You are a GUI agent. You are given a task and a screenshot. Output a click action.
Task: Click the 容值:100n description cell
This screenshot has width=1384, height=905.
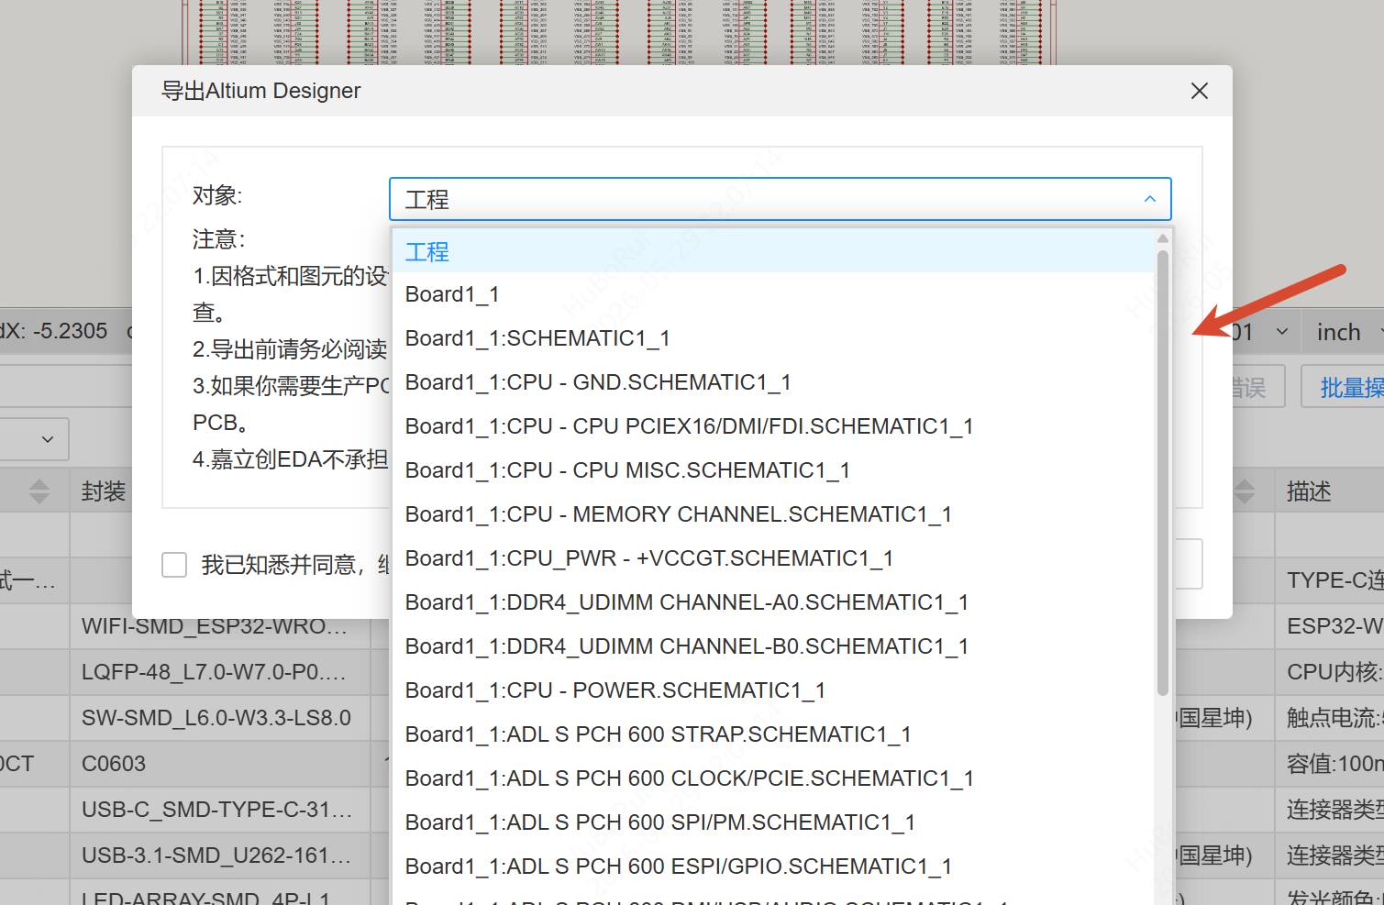(x=1330, y=764)
